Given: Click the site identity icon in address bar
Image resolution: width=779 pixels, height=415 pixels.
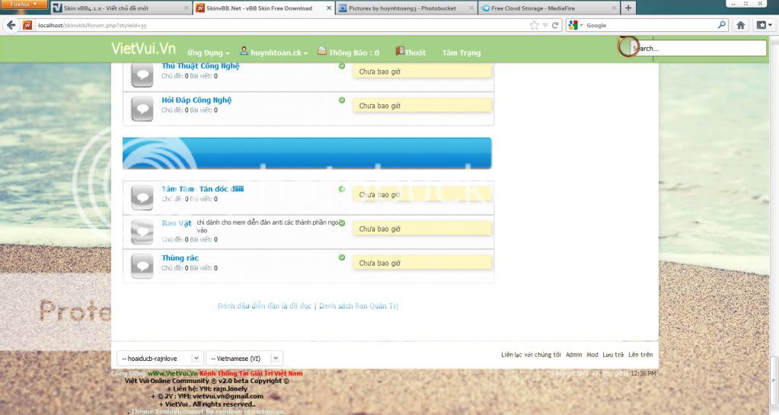Looking at the screenshot, I should [28, 25].
